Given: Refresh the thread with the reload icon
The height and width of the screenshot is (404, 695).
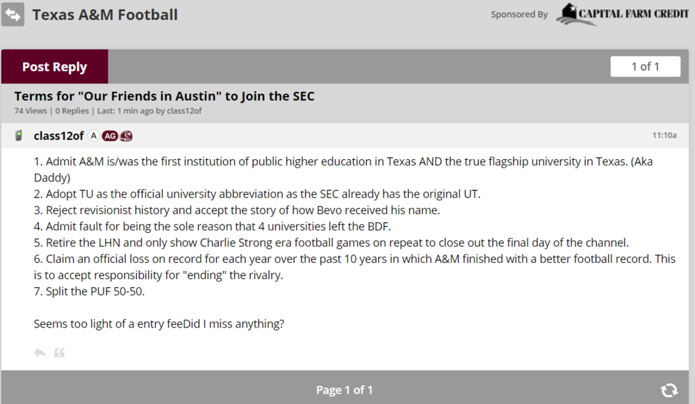Looking at the screenshot, I should (x=669, y=390).
